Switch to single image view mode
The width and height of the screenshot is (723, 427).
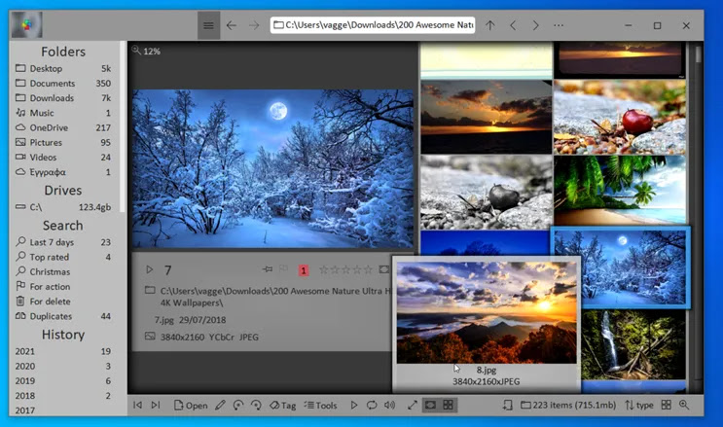pyautogui.click(x=430, y=405)
